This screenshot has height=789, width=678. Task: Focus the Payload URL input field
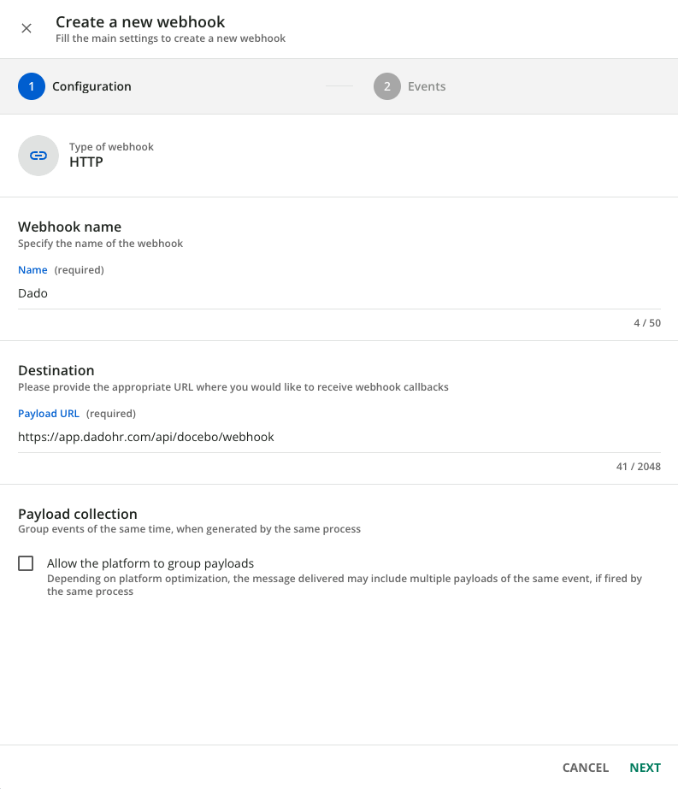point(339,437)
